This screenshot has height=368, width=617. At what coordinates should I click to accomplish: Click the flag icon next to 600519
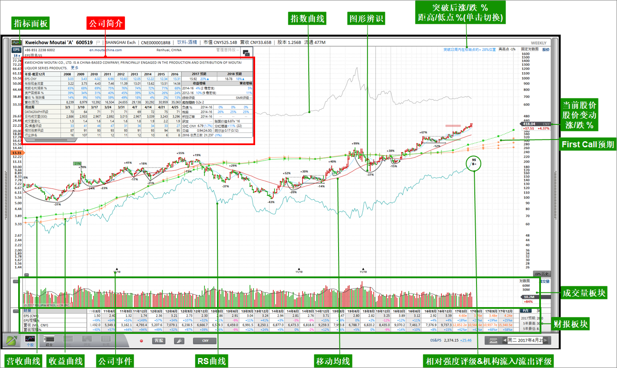click(98, 43)
